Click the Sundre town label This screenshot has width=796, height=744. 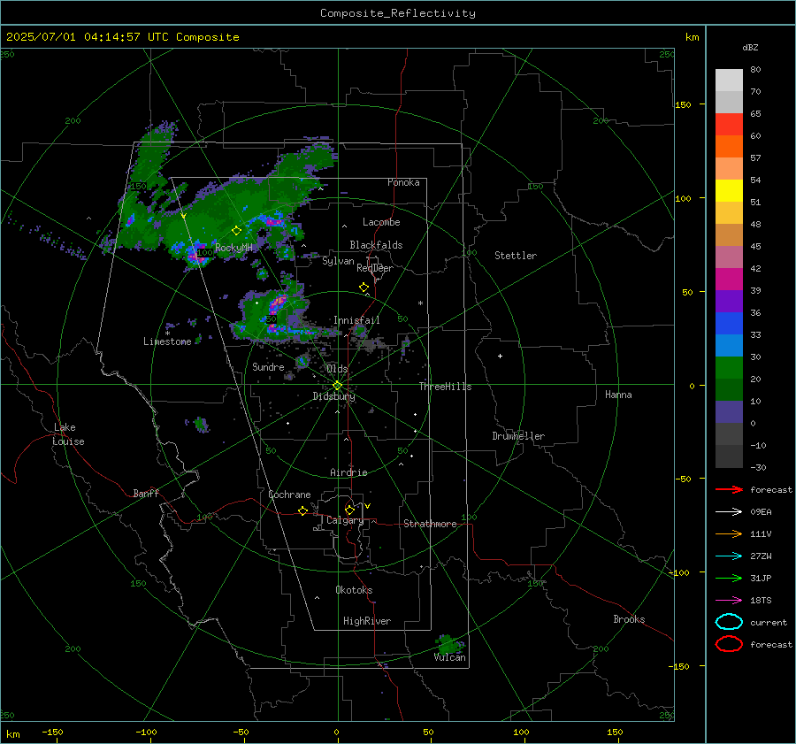(268, 366)
